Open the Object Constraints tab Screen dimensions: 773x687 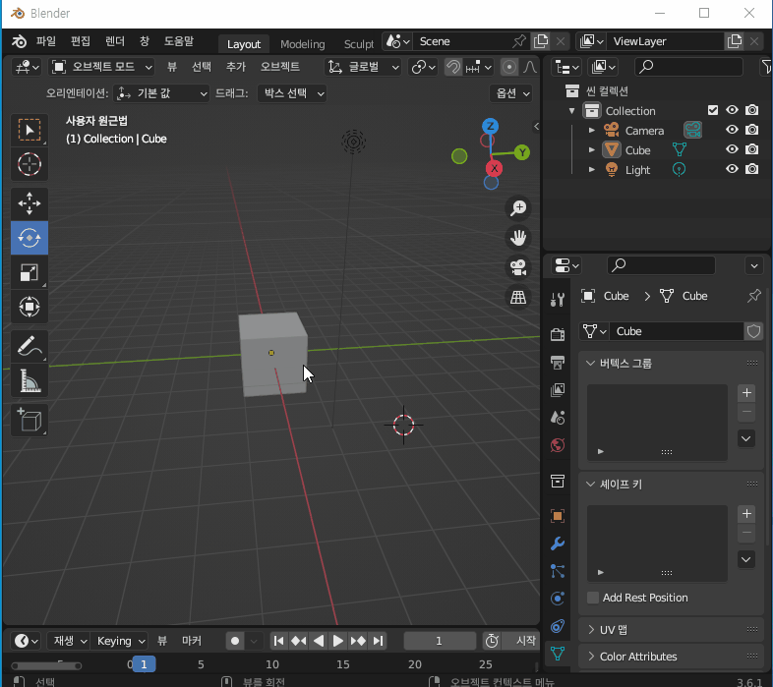557,626
